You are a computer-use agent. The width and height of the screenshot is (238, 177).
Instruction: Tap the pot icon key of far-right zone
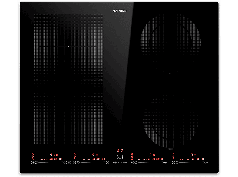coord(173,163)
